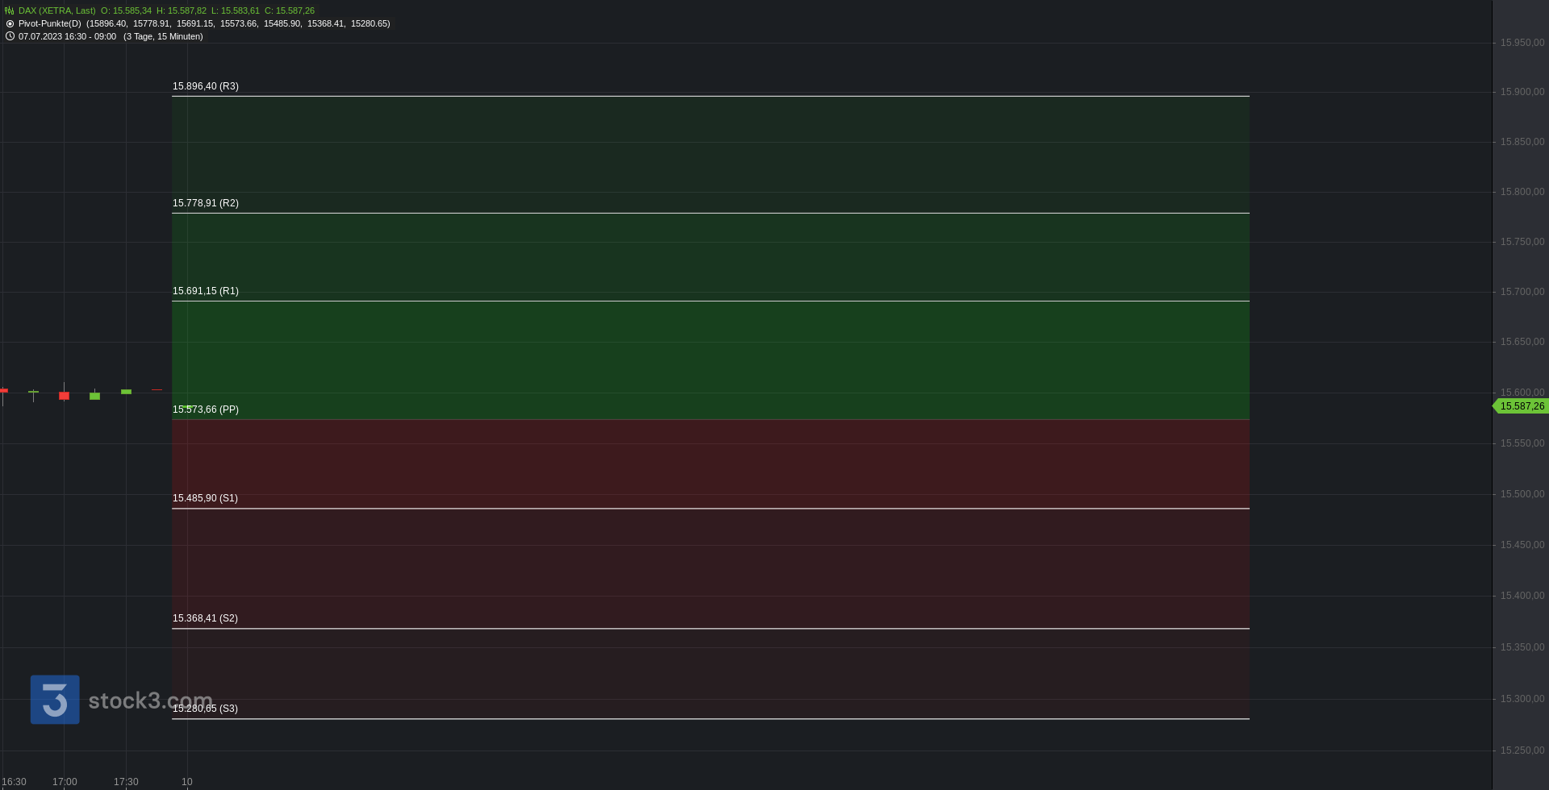Click the candlestick chart icon beside DAX
The height and width of the screenshot is (790, 1549).
[x=10, y=10]
